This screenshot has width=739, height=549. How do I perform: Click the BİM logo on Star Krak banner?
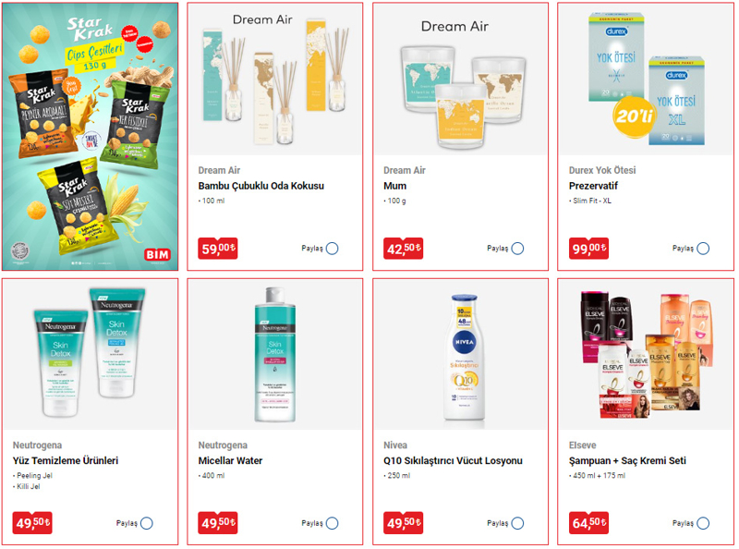[x=157, y=255]
